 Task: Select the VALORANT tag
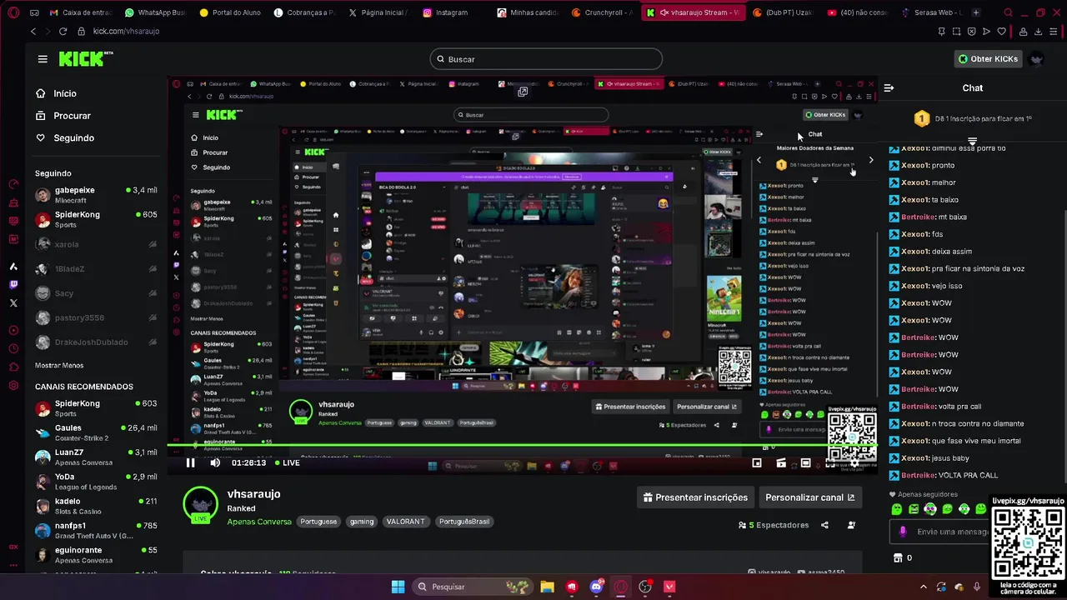[x=406, y=522]
